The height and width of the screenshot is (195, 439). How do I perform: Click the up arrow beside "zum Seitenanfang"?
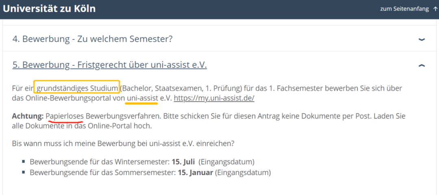[x=435, y=9]
